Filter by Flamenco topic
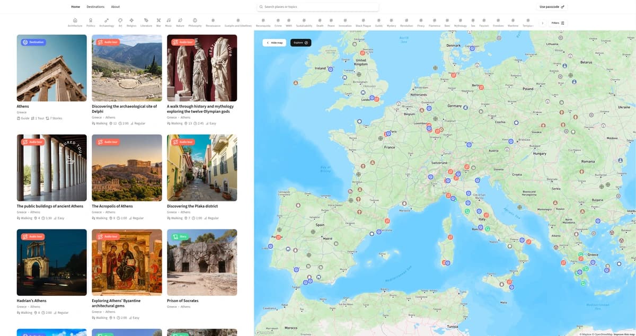Image resolution: width=636 pixels, height=336 pixels. 435,22
